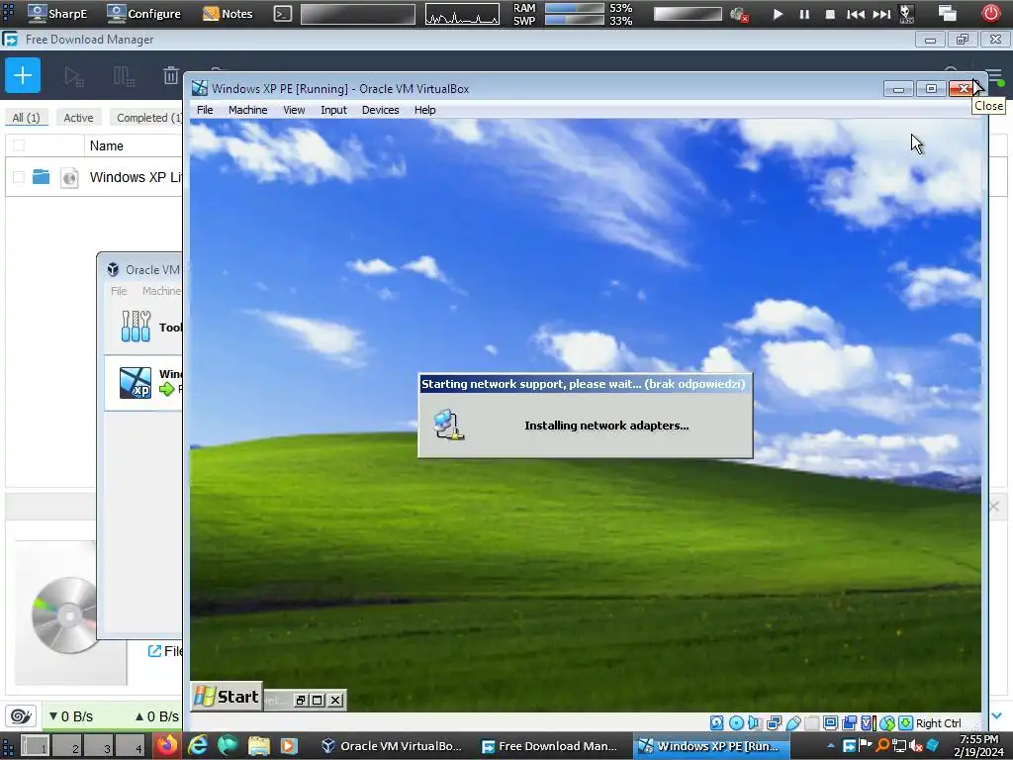This screenshot has height=760, width=1013.
Task: Select the Windows XP VM entry in VirtualBox Manager
Action: coord(144,383)
